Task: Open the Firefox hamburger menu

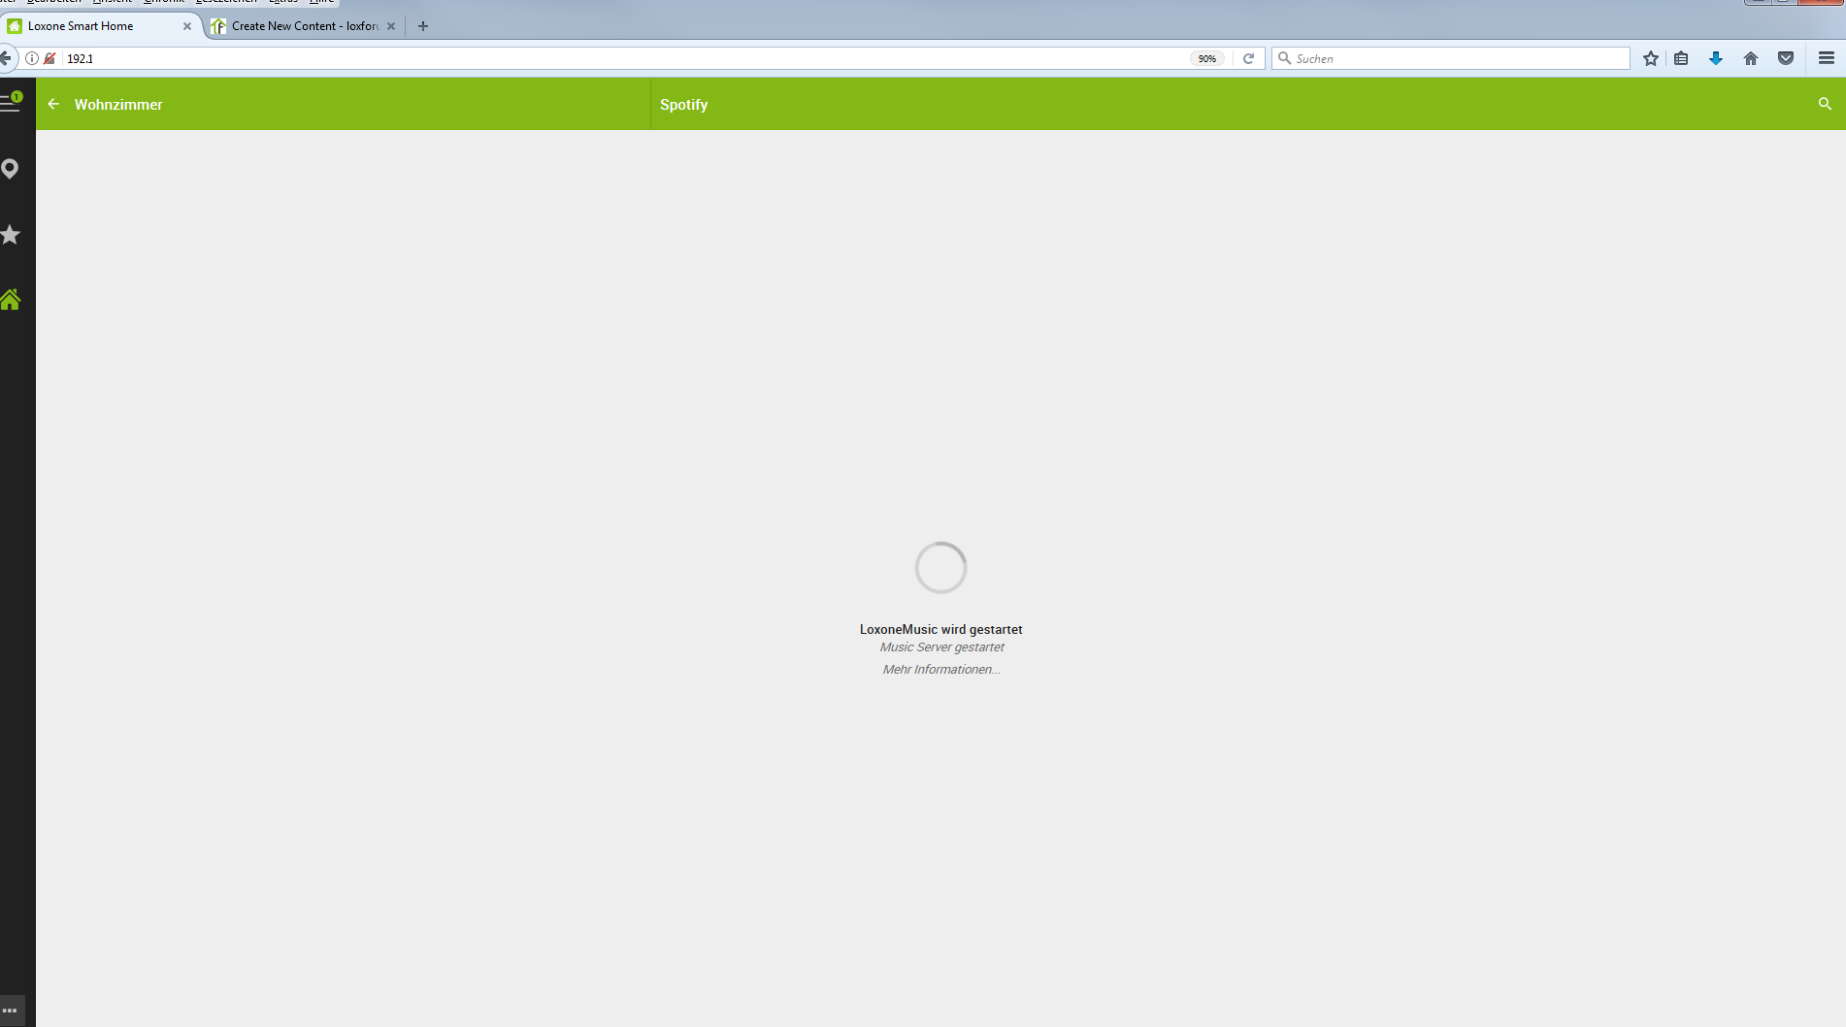Action: (1826, 58)
